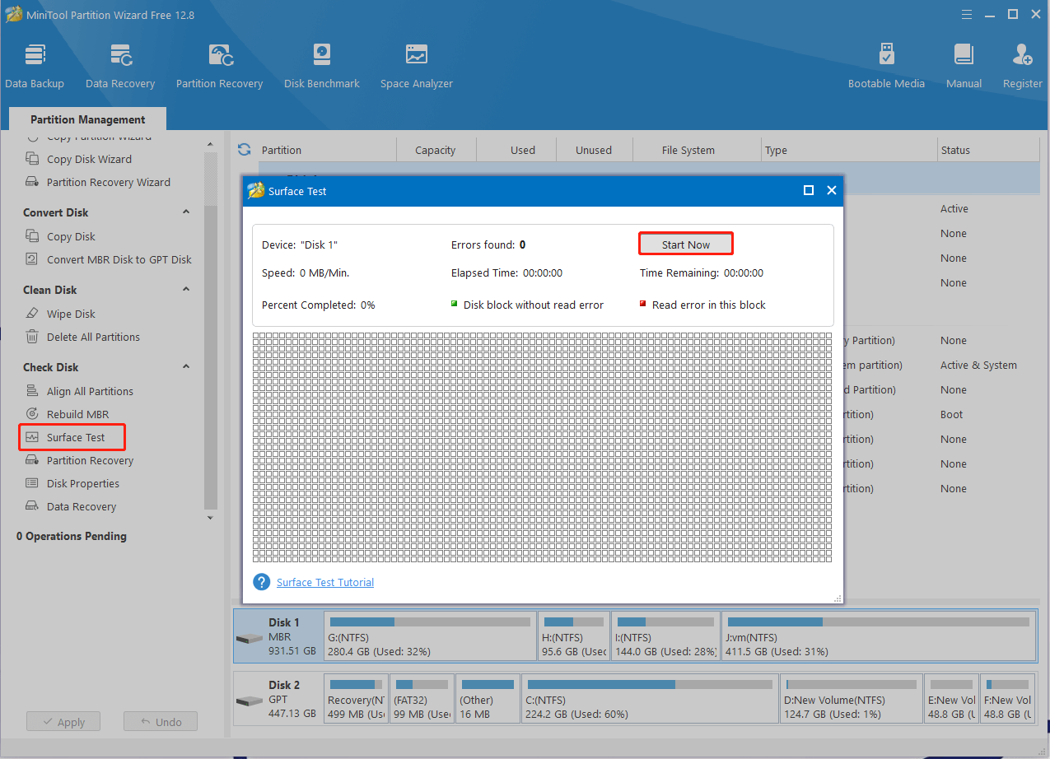Select the J:vm(NTFS) partition block
Viewport: 1050px width, 759px height.
[x=879, y=636]
